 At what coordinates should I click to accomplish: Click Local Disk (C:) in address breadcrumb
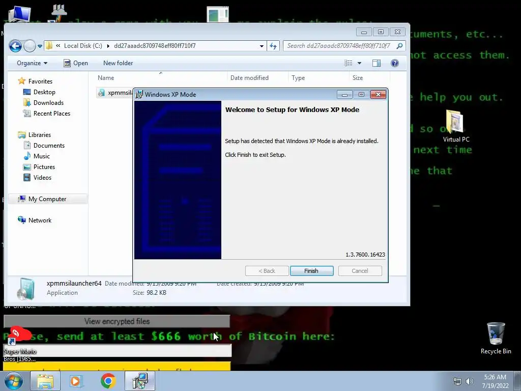tap(83, 46)
